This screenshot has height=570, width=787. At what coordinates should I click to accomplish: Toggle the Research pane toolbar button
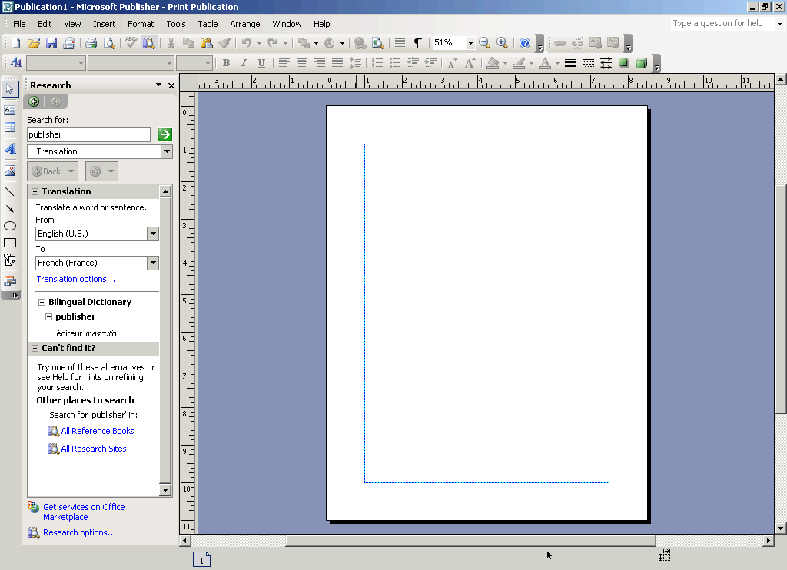(149, 43)
